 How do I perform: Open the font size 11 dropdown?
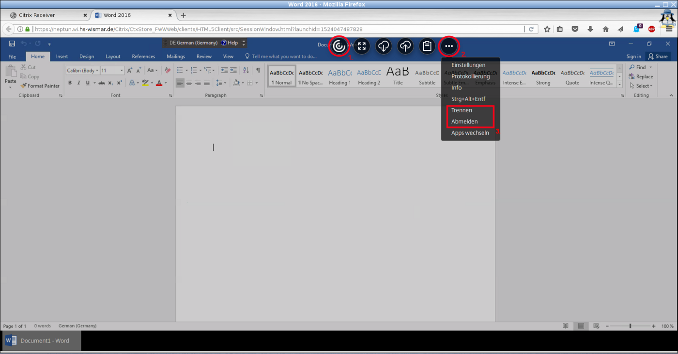[122, 71]
